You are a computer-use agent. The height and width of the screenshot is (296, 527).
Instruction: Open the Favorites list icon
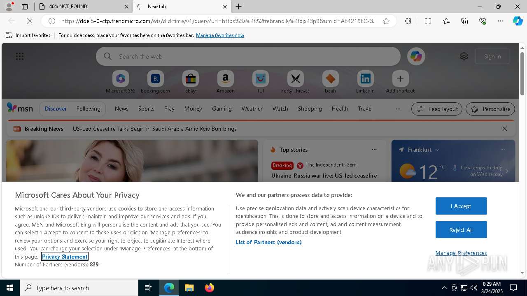point(446,21)
